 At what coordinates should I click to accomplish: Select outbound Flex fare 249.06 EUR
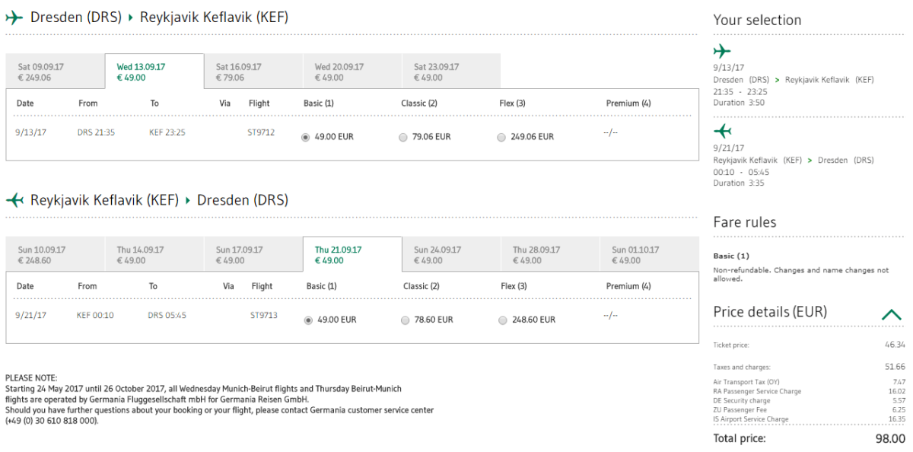click(x=501, y=138)
